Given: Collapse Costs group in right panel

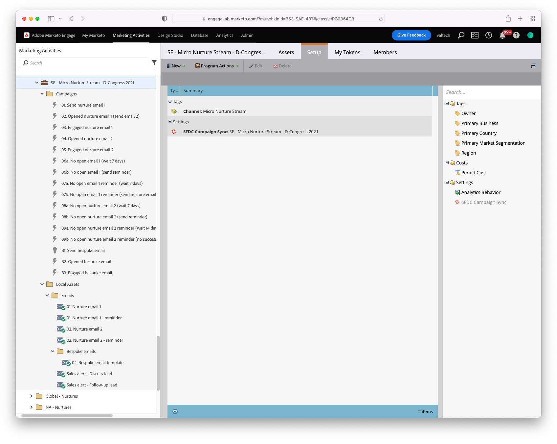Looking at the screenshot, I should coord(447,163).
